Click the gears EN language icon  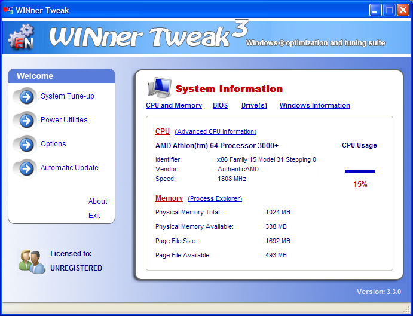(22, 37)
